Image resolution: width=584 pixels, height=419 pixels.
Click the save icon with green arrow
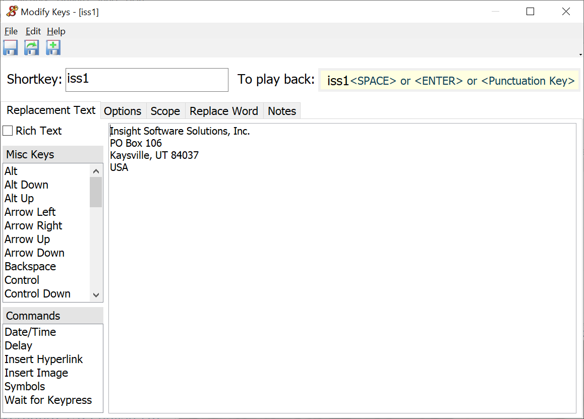tap(32, 48)
